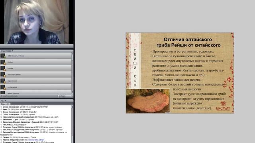Open the Онлайн status dropdown

65,96
